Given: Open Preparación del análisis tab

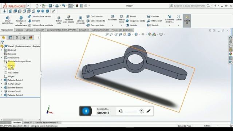Looking at the screenshot, I should pos(122,30).
